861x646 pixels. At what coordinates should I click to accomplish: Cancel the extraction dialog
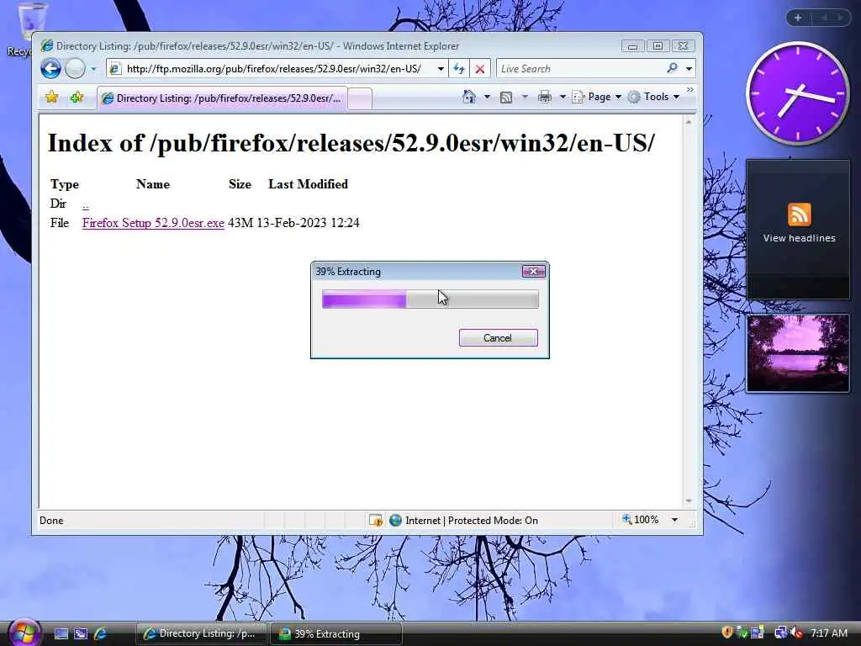[498, 338]
